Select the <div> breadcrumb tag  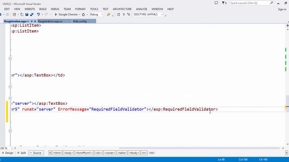point(98,153)
